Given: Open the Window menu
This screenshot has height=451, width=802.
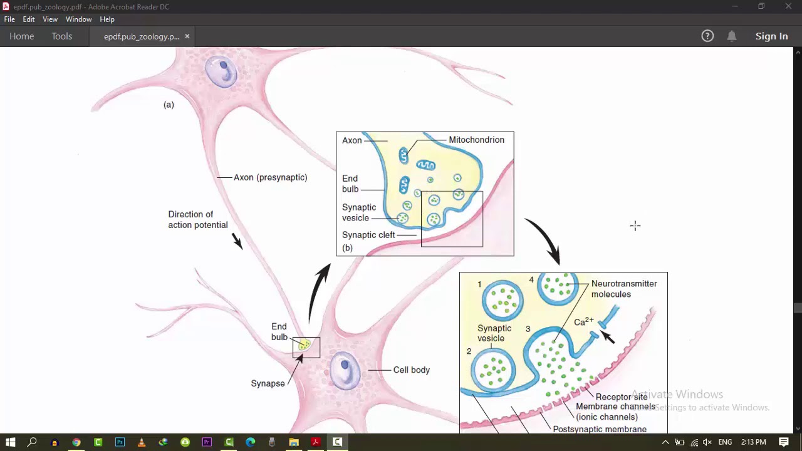Looking at the screenshot, I should [79, 19].
